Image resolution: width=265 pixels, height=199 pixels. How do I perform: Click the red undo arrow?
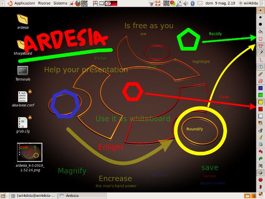(260, 151)
